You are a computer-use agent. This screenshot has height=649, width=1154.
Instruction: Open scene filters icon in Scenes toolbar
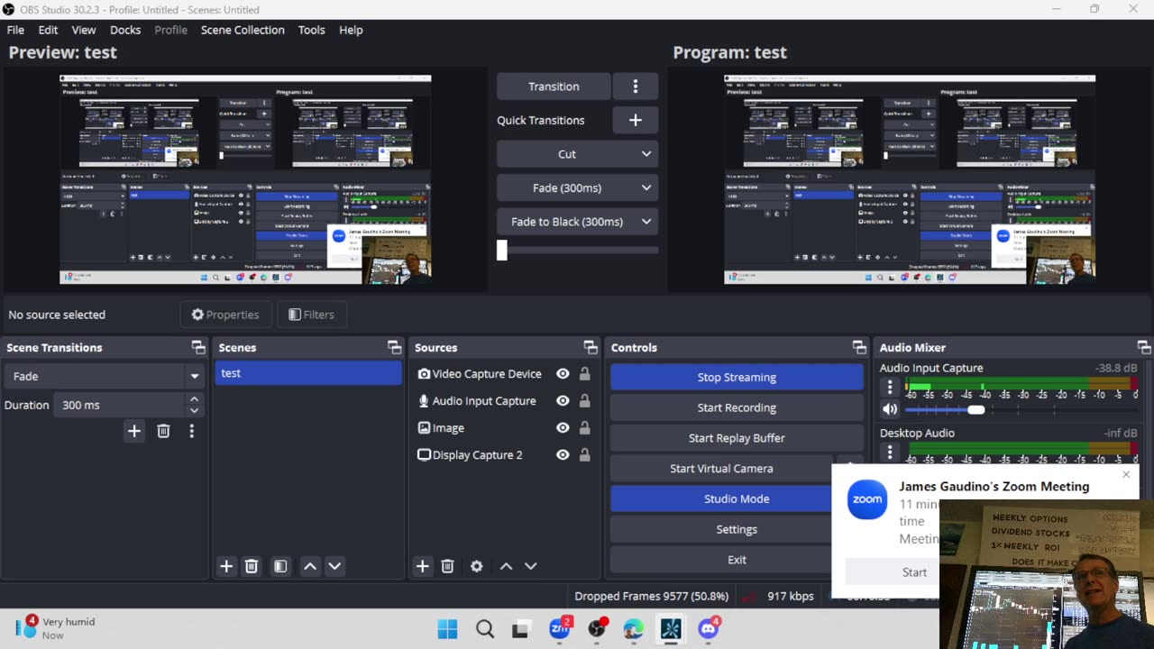click(x=280, y=566)
